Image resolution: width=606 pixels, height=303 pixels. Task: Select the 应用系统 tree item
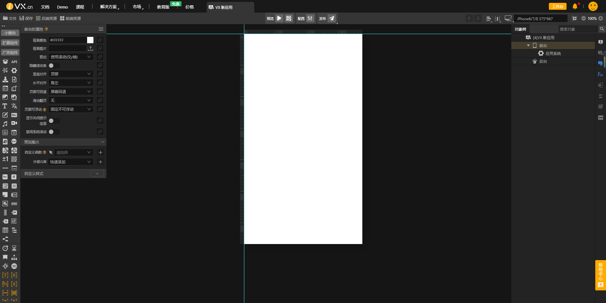[x=553, y=54]
